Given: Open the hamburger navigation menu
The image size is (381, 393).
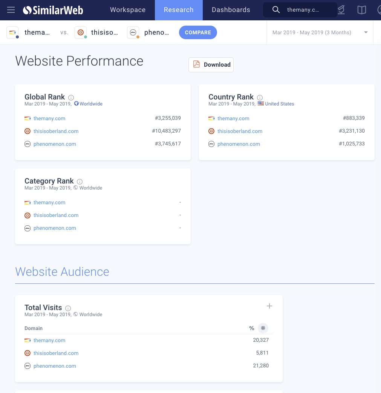Looking at the screenshot, I should click(11, 10).
